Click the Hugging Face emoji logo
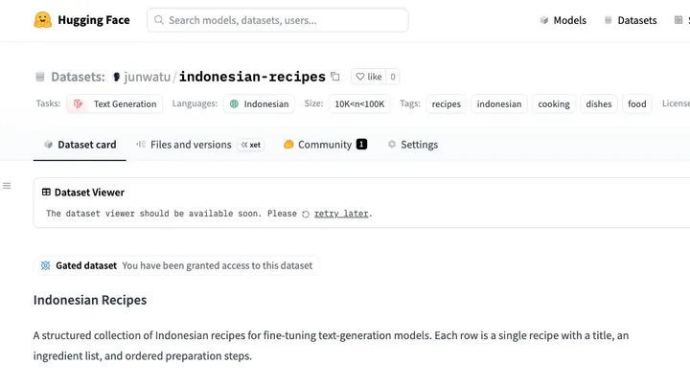The width and height of the screenshot is (690, 387). (43, 20)
